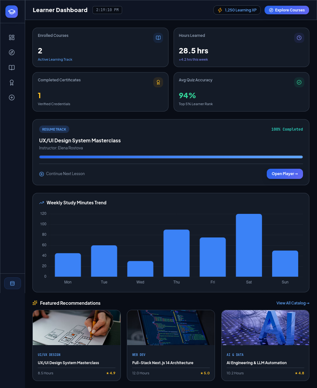The image size is (317, 388).
Task: Click the Active Learning Track text
Action: pyautogui.click(x=55, y=59)
